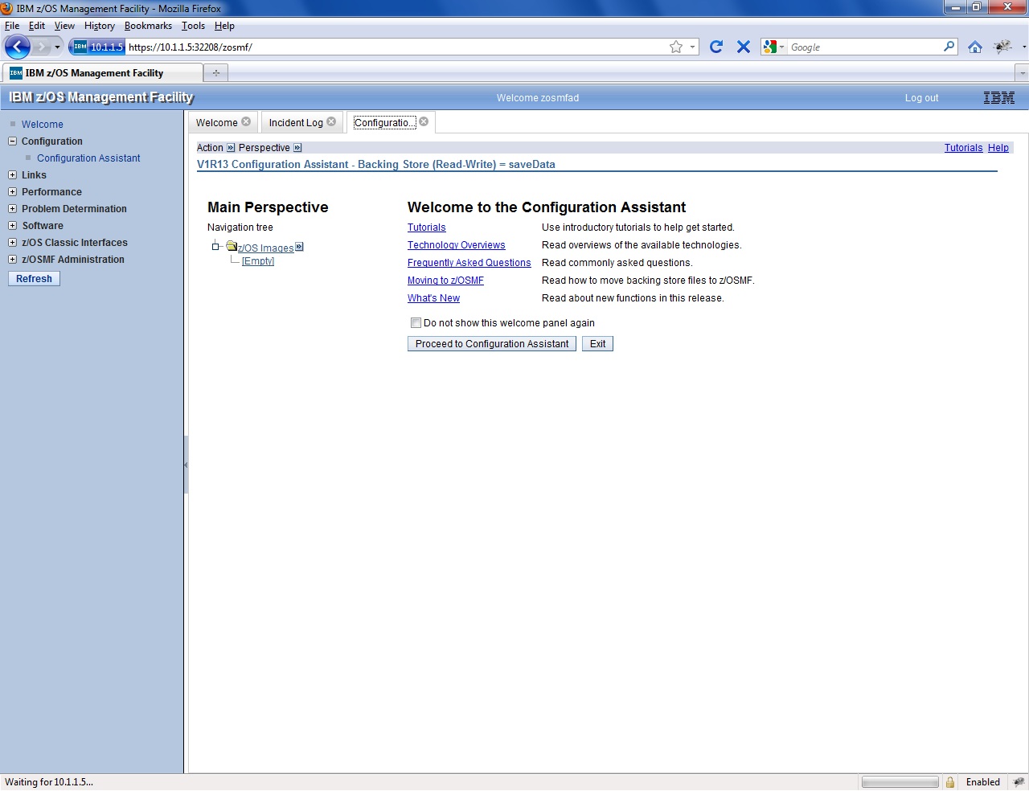The width and height of the screenshot is (1029, 791).
Task: Close the Configuration Assistant tab
Action: point(424,122)
